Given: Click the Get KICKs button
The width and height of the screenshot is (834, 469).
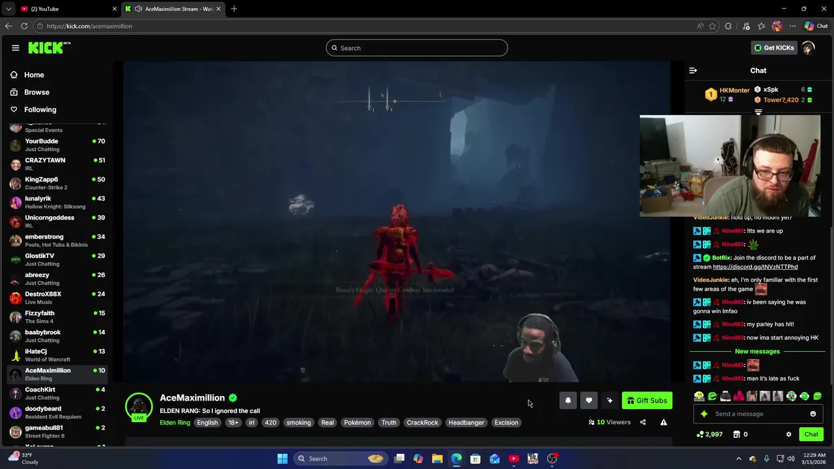Looking at the screenshot, I should pyautogui.click(x=774, y=48).
